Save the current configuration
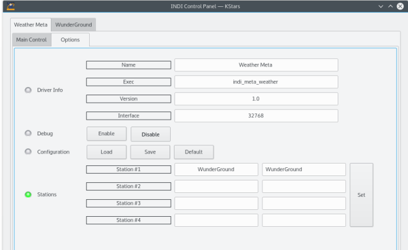Image resolution: width=408 pixels, height=250 pixels. pos(150,152)
